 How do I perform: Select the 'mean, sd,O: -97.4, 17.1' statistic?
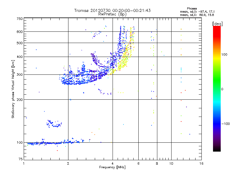[x=197, y=12]
